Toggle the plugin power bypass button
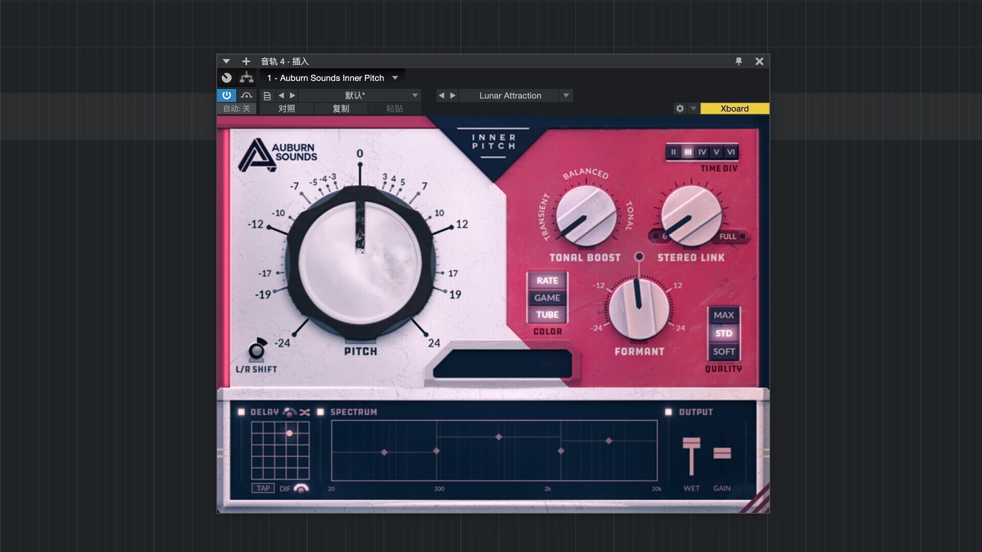The height and width of the screenshot is (552, 982). pos(227,95)
